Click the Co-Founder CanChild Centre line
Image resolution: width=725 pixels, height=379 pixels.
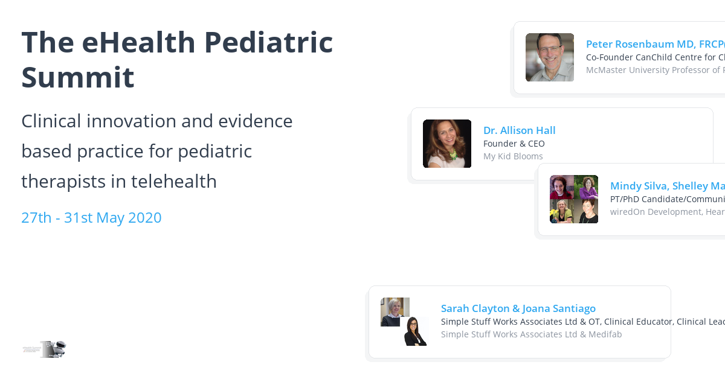click(x=656, y=57)
